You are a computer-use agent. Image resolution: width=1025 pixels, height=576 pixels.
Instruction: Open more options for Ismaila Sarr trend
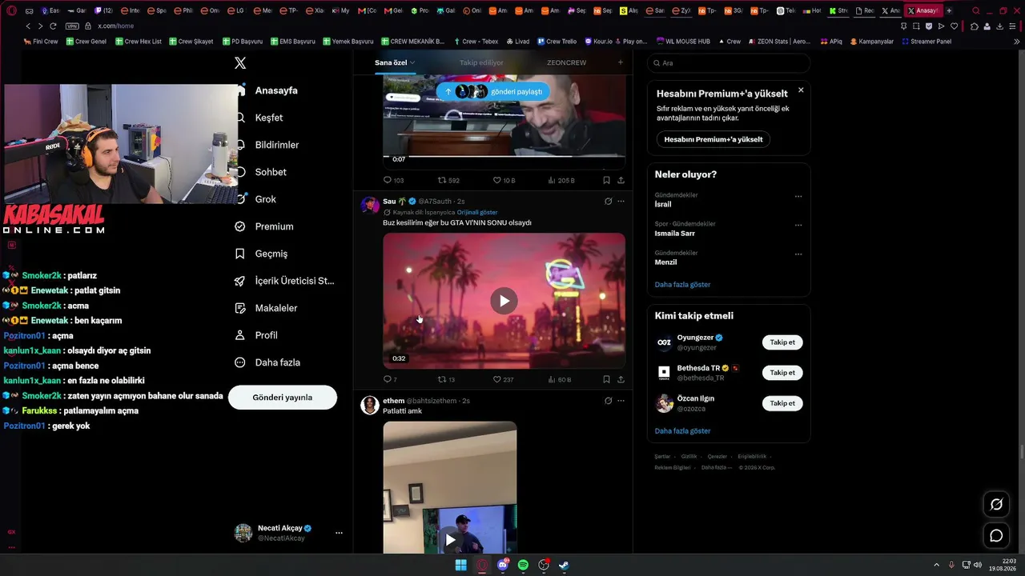pyautogui.click(x=798, y=225)
